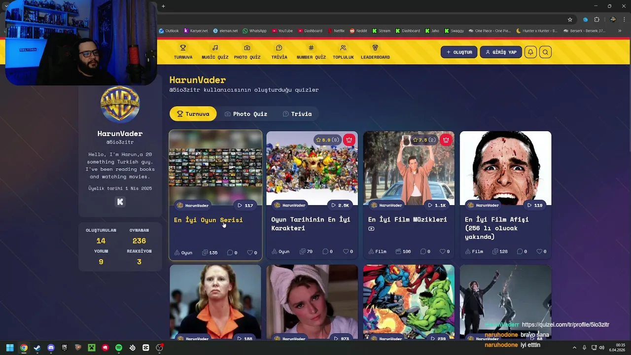The image size is (631, 355).
Task: Open Oyun Tarihinin En İyi Karakteri title
Action: [x=311, y=224]
